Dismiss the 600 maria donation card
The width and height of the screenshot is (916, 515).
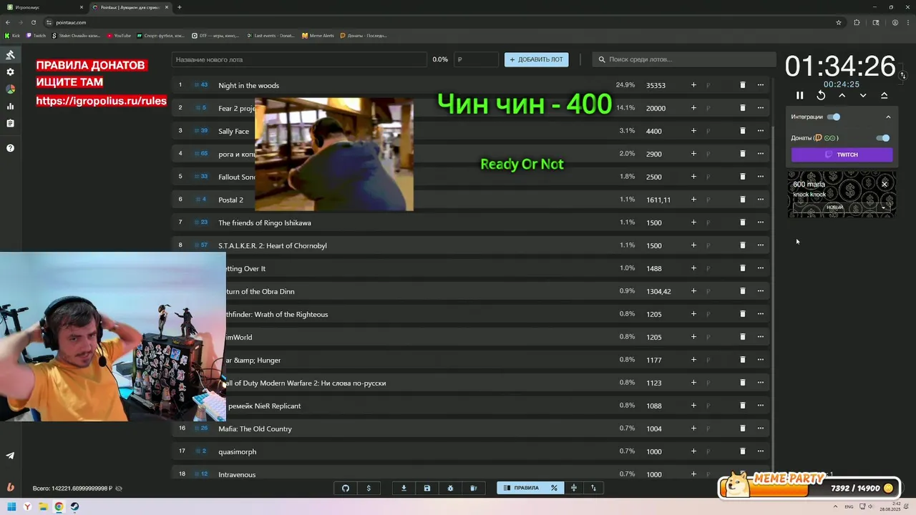[885, 185]
